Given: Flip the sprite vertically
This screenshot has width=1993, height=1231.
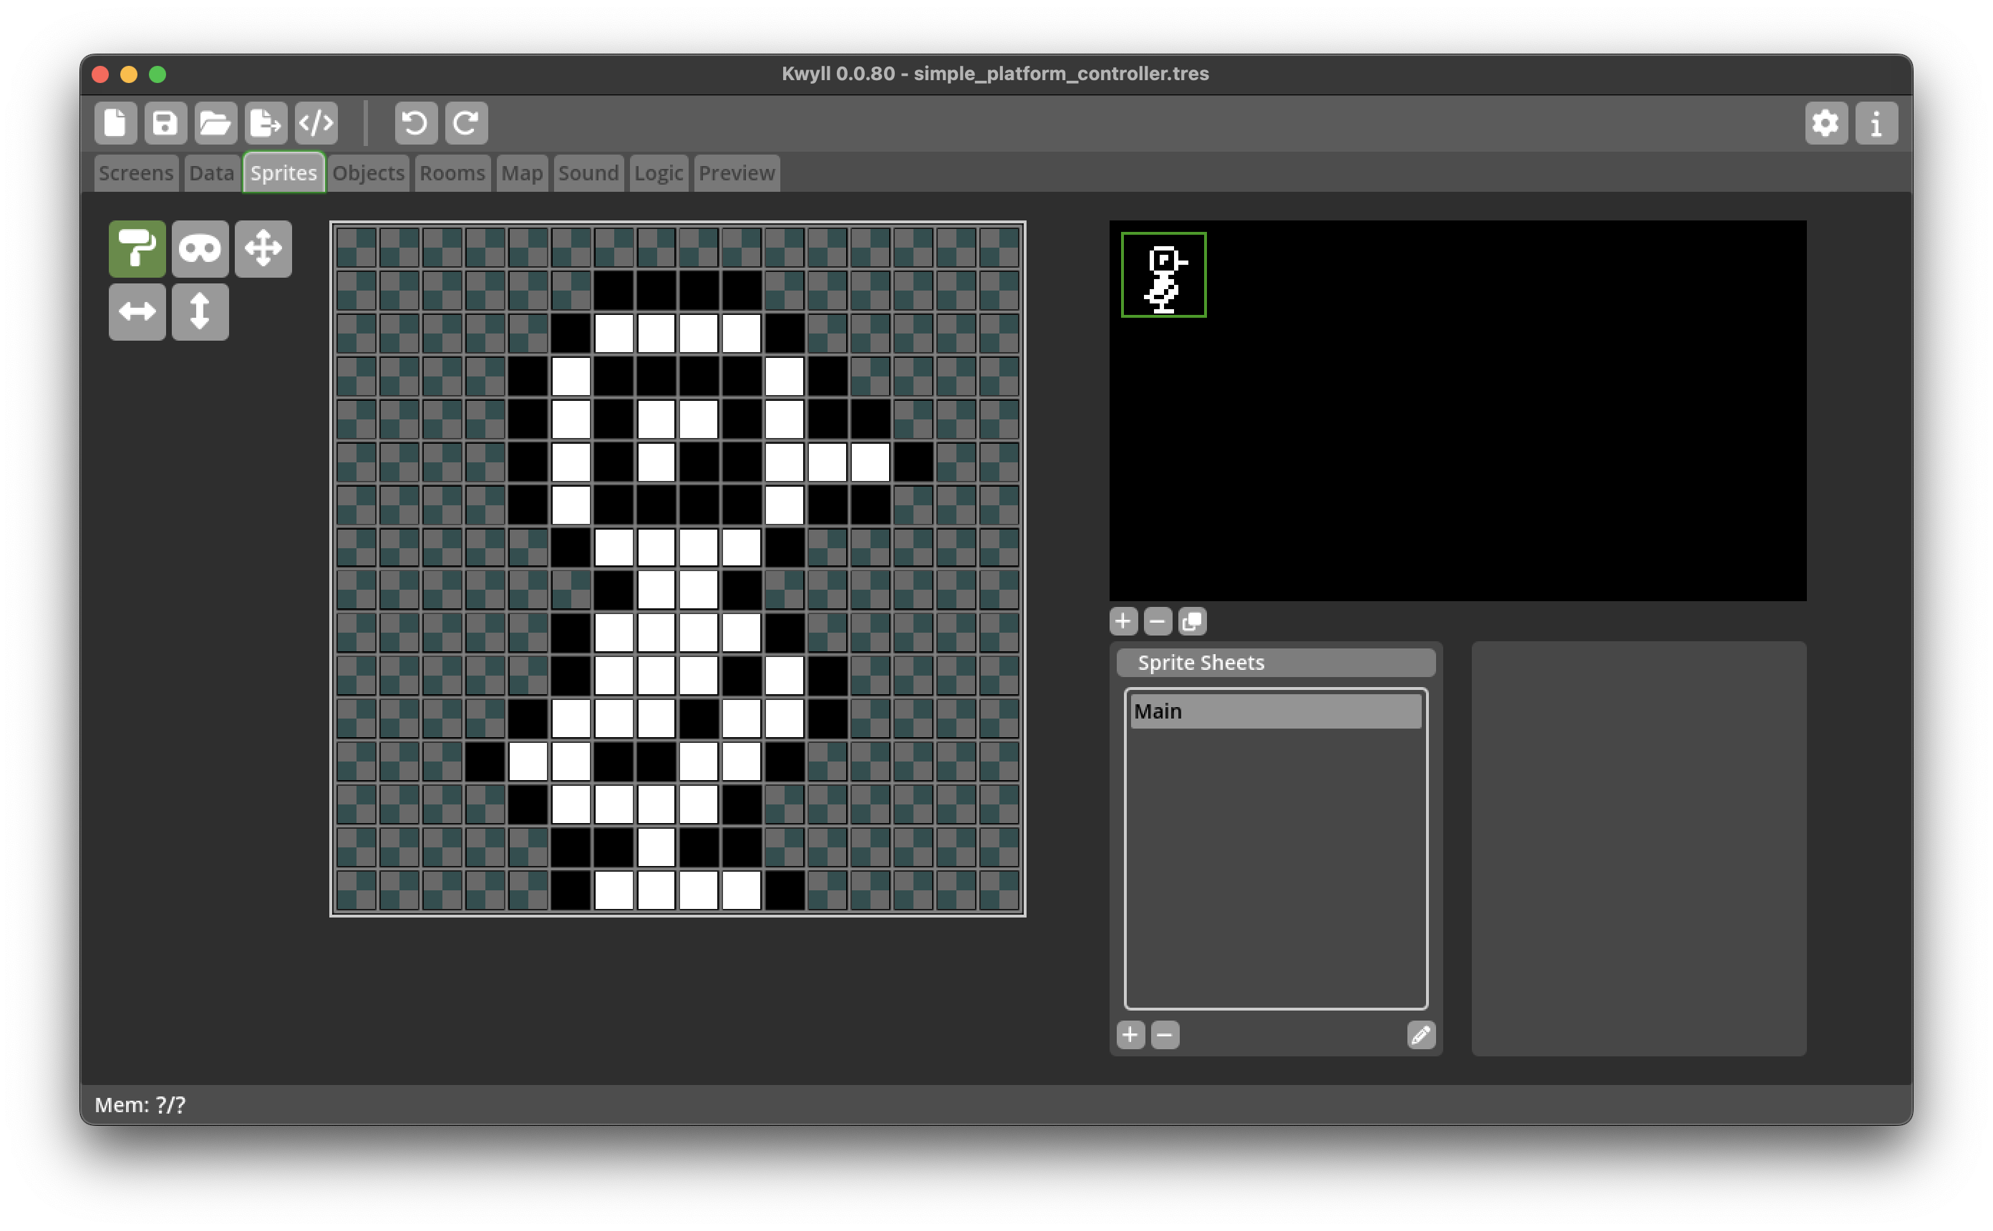Looking at the screenshot, I should [200, 311].
